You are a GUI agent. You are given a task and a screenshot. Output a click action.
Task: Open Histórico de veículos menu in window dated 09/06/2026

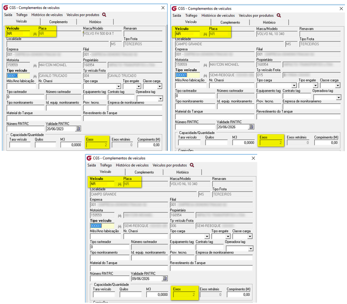pyautogui.click(x=132, y=165)
